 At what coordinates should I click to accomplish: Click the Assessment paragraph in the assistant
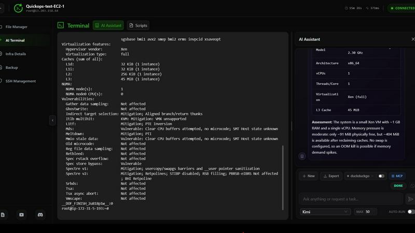[x=356, y=137]
